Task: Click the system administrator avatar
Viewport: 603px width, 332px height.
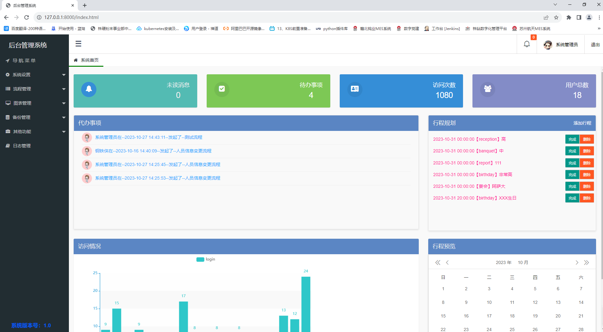Action: [547, 44]
